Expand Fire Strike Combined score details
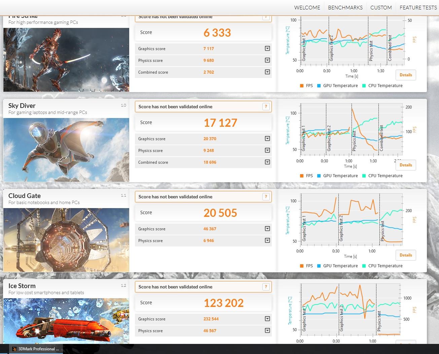 click(x=267, y=72)
